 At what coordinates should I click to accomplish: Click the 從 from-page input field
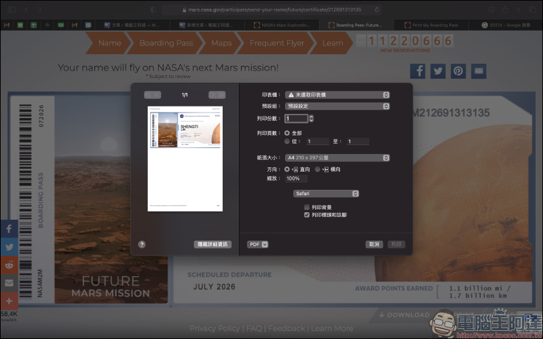(x=318, y=141)
